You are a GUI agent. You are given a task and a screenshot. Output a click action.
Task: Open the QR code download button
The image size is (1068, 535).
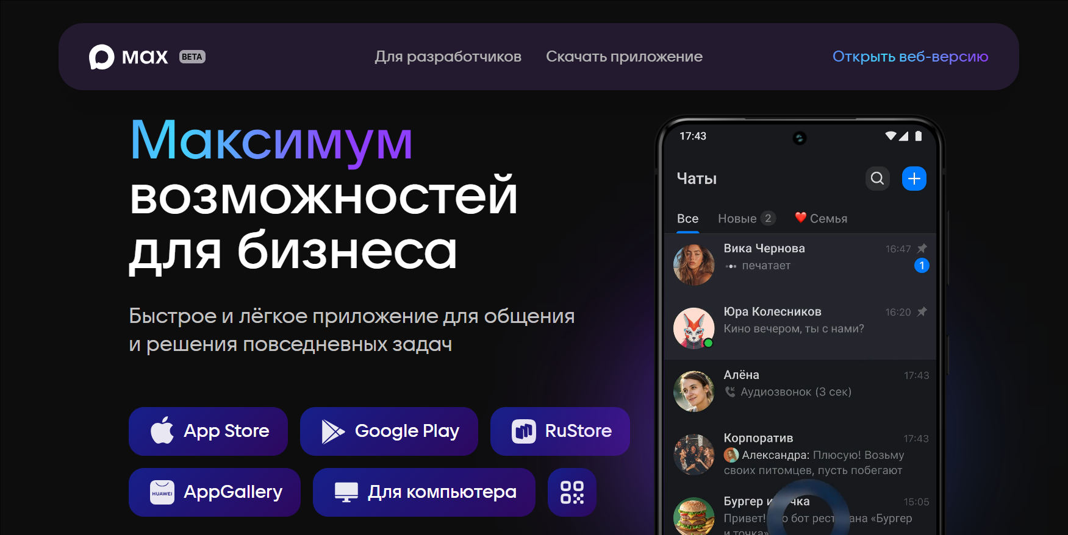tap(572, 492)
